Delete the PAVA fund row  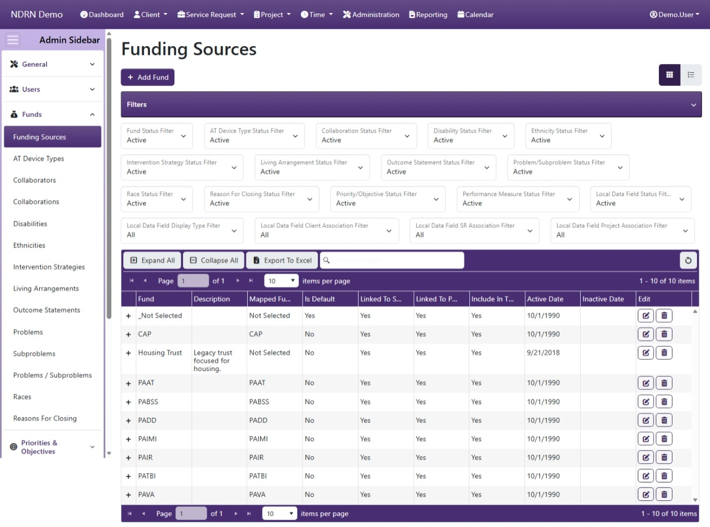pos(664,494)
